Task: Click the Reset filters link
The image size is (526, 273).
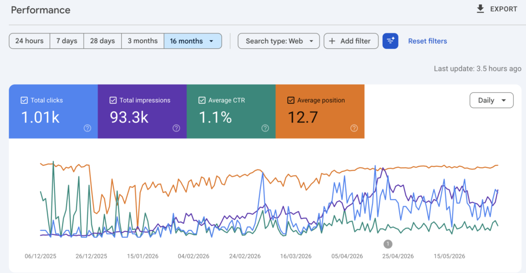Action: tap(427, 41)
